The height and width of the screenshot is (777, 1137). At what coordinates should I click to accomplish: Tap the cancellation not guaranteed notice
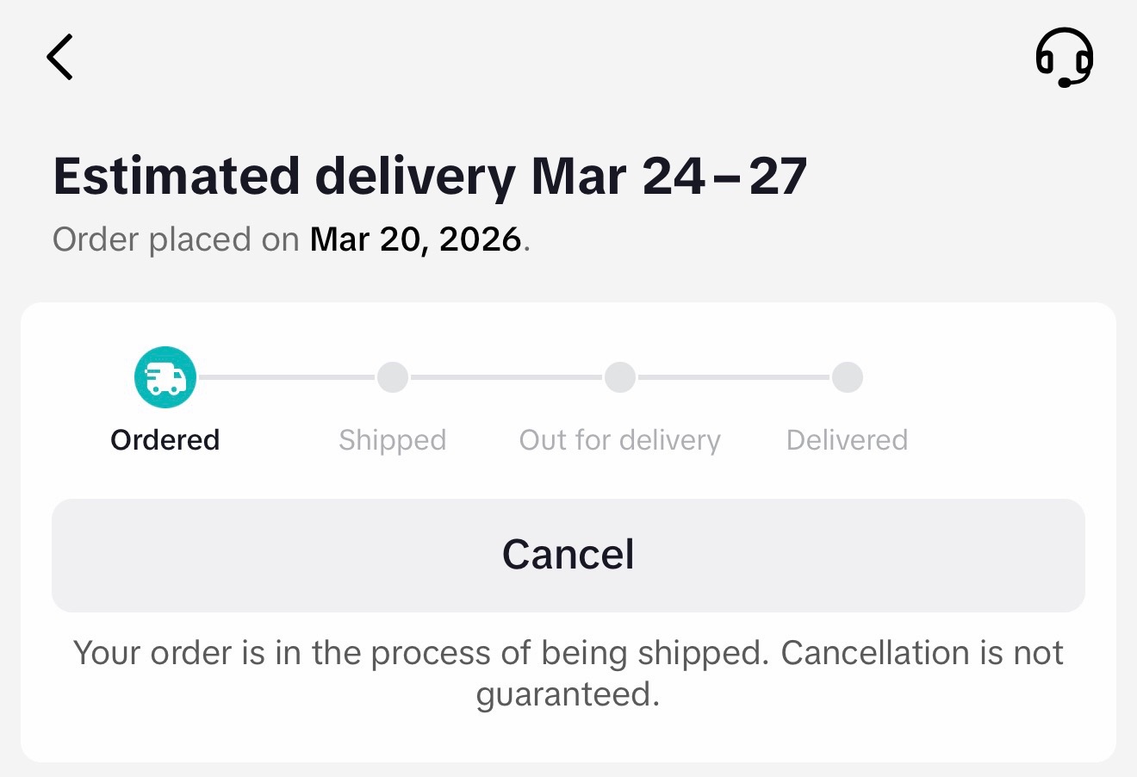coord(568,674)
